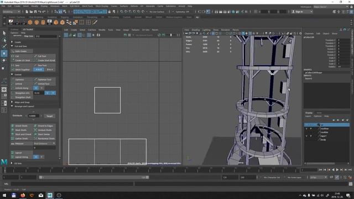The height and width of the screenshot is (199, 354).
Task: Click the open scene folder icon
Action: tap(31, 12)
